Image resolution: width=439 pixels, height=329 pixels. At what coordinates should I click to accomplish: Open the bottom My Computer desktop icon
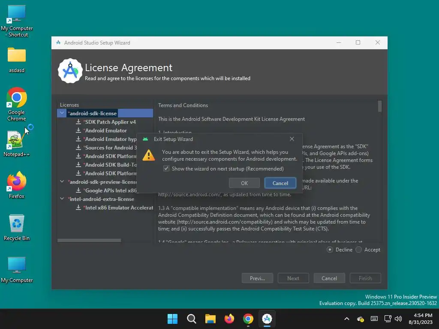(x=17, y=270)
